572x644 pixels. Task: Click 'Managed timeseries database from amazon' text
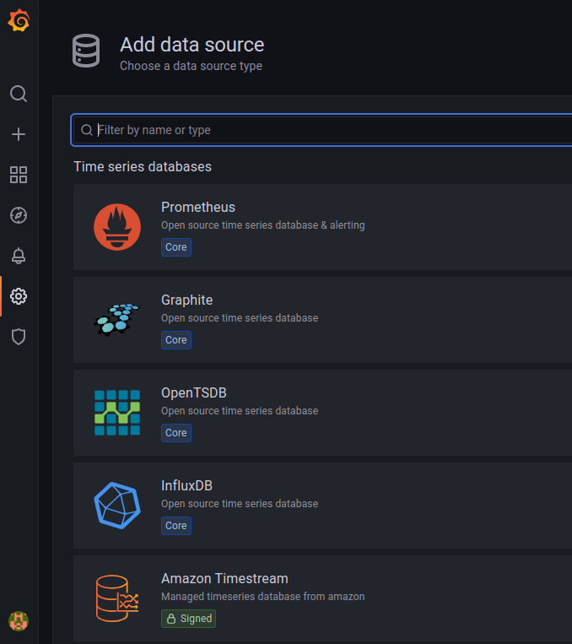click(263, 597)
